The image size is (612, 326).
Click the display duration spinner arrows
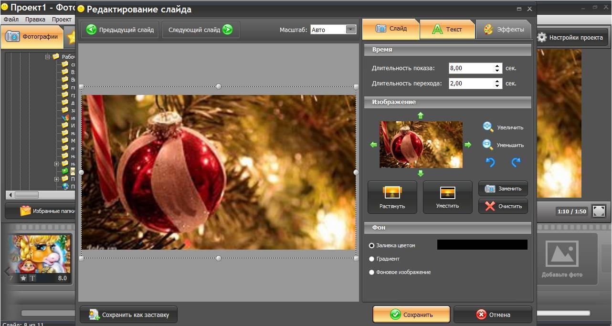pos(497,68)
